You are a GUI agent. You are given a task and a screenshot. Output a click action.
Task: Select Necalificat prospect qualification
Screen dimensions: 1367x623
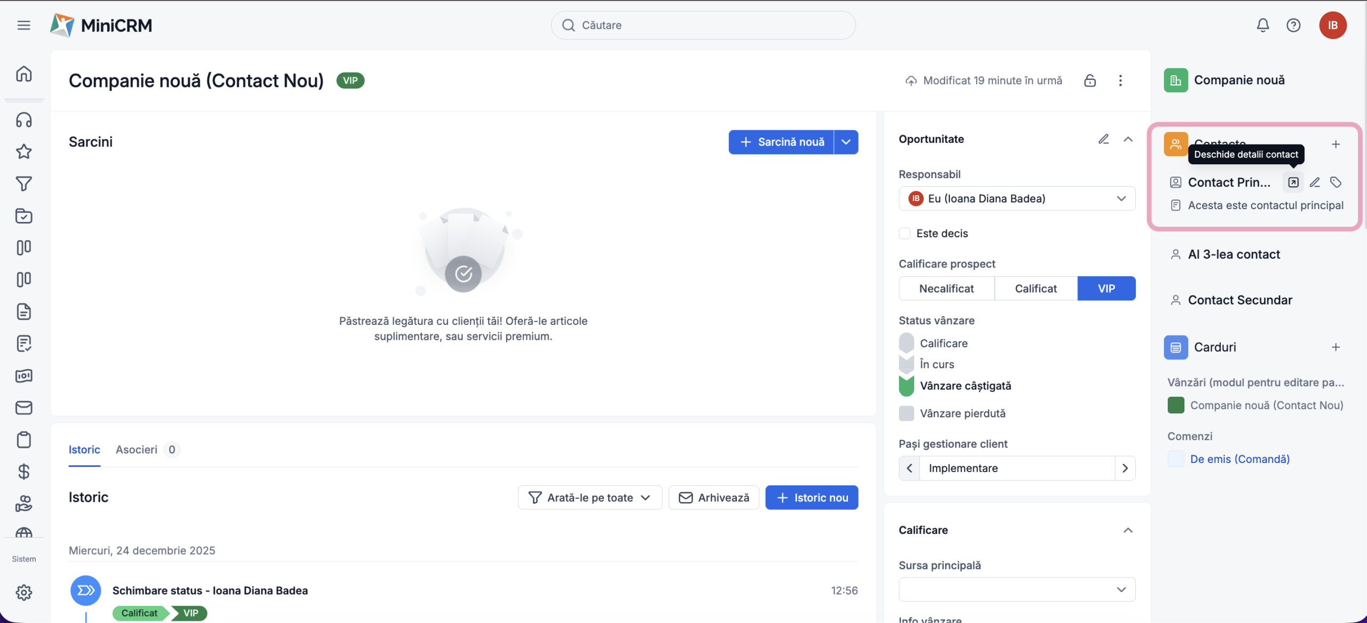pyautogui.click(x=946, y=289)
